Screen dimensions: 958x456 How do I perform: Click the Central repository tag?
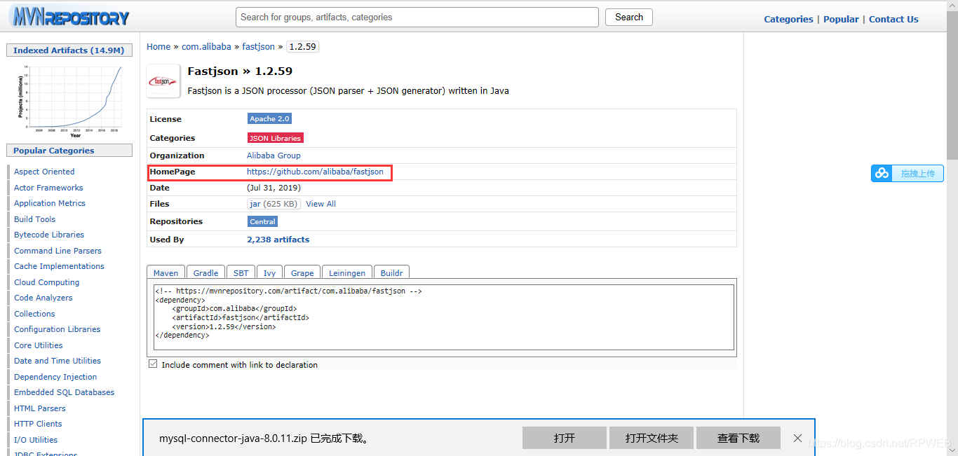tap(263, 221)
